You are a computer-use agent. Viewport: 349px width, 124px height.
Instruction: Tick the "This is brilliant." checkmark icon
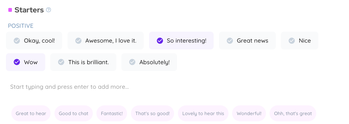tap(61, 62)
